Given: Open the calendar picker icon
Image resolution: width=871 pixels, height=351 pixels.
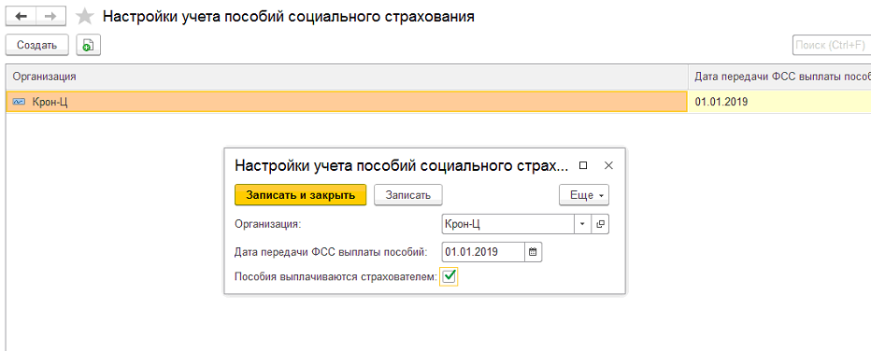Looking at the screenshot, I should coord(533,252).
